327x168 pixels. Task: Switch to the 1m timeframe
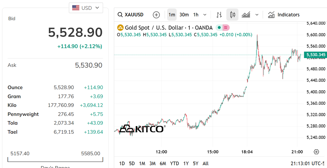tap(172, 15)
